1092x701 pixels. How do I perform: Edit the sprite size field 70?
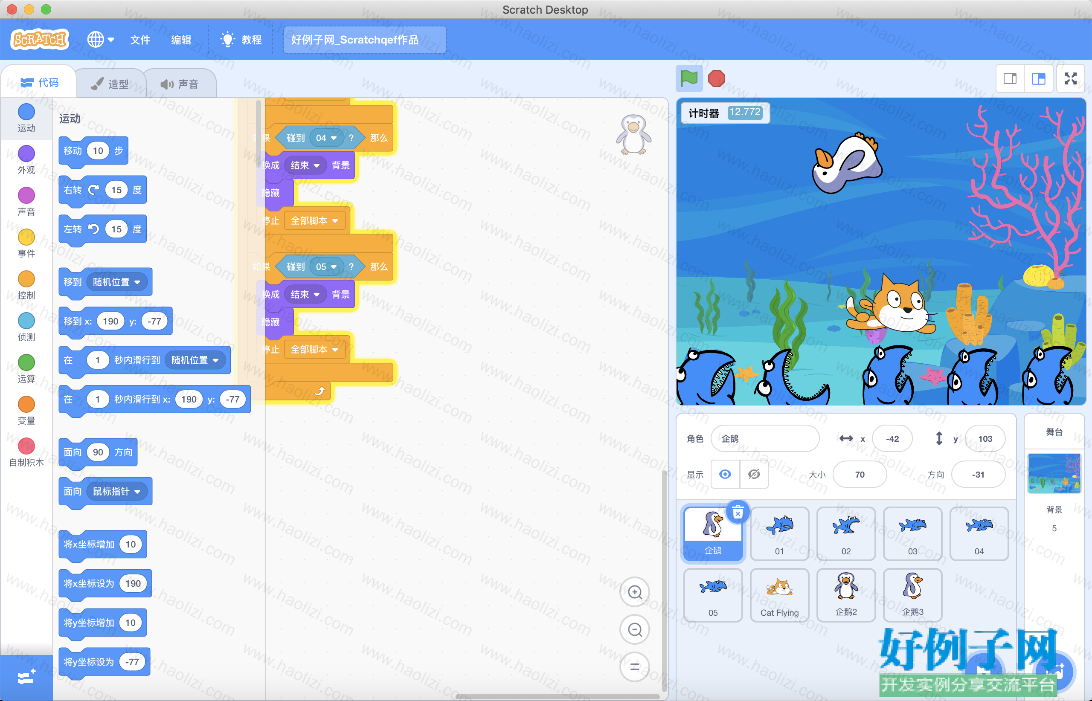pyautogui.click(x=860, y=474)
